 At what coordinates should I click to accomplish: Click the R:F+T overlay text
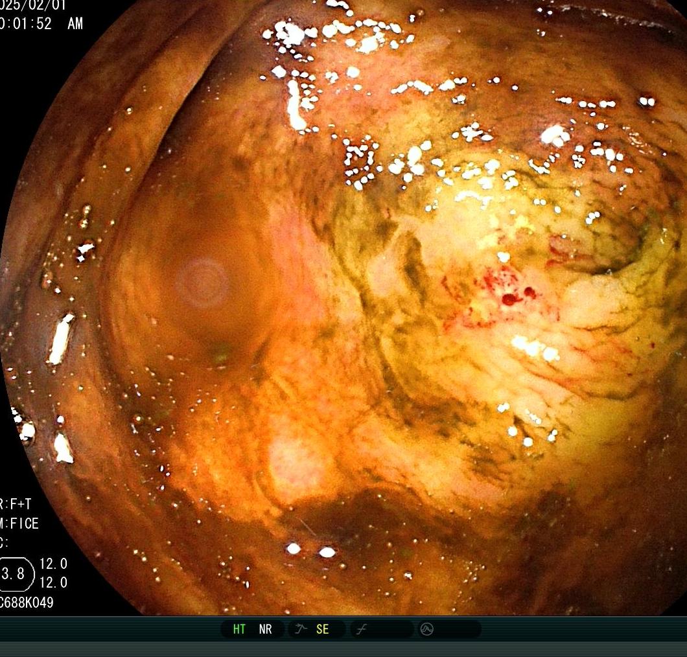click(16, 504)
